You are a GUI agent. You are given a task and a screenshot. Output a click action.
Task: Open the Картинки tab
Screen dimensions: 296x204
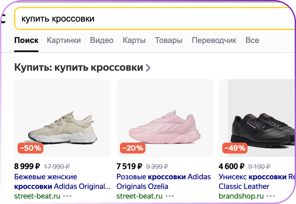(64, 40)
